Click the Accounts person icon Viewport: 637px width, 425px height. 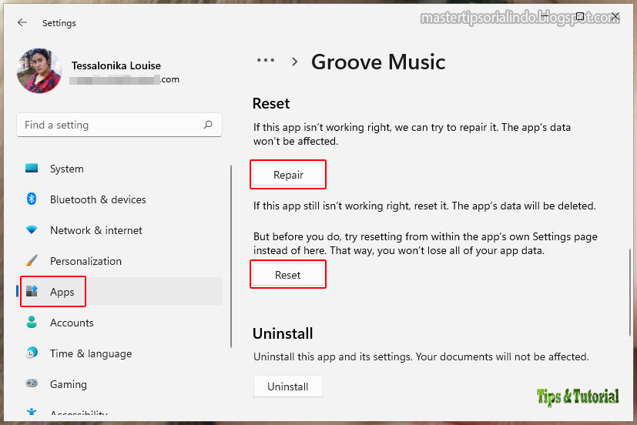[32, 322]
